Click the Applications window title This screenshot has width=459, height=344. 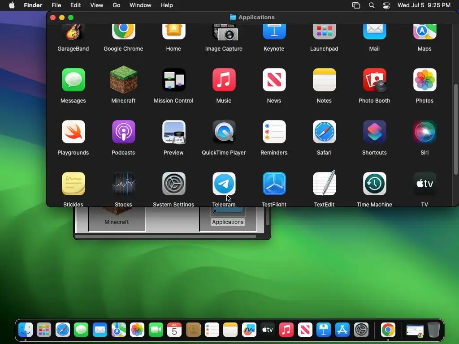tap(256, 17)
